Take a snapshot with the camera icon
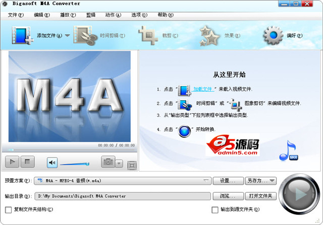This screenshot has height=225, width=323. tap(108, 162)
